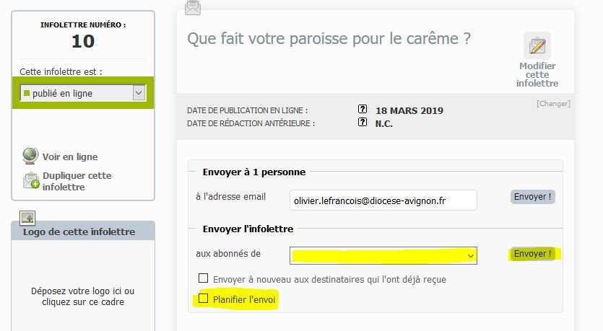
Task: Click the highlighted Envoyer ! button for subscribers
Action: pyautogui.click(x=533, y=254)
